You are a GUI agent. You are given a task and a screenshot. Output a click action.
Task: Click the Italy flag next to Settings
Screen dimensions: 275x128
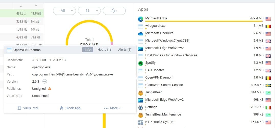(x=268, y=108)
